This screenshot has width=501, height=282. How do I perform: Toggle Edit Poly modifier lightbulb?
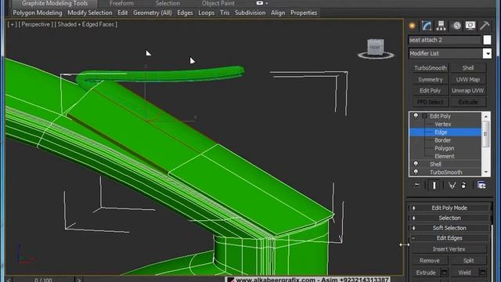tap(416, 116)
